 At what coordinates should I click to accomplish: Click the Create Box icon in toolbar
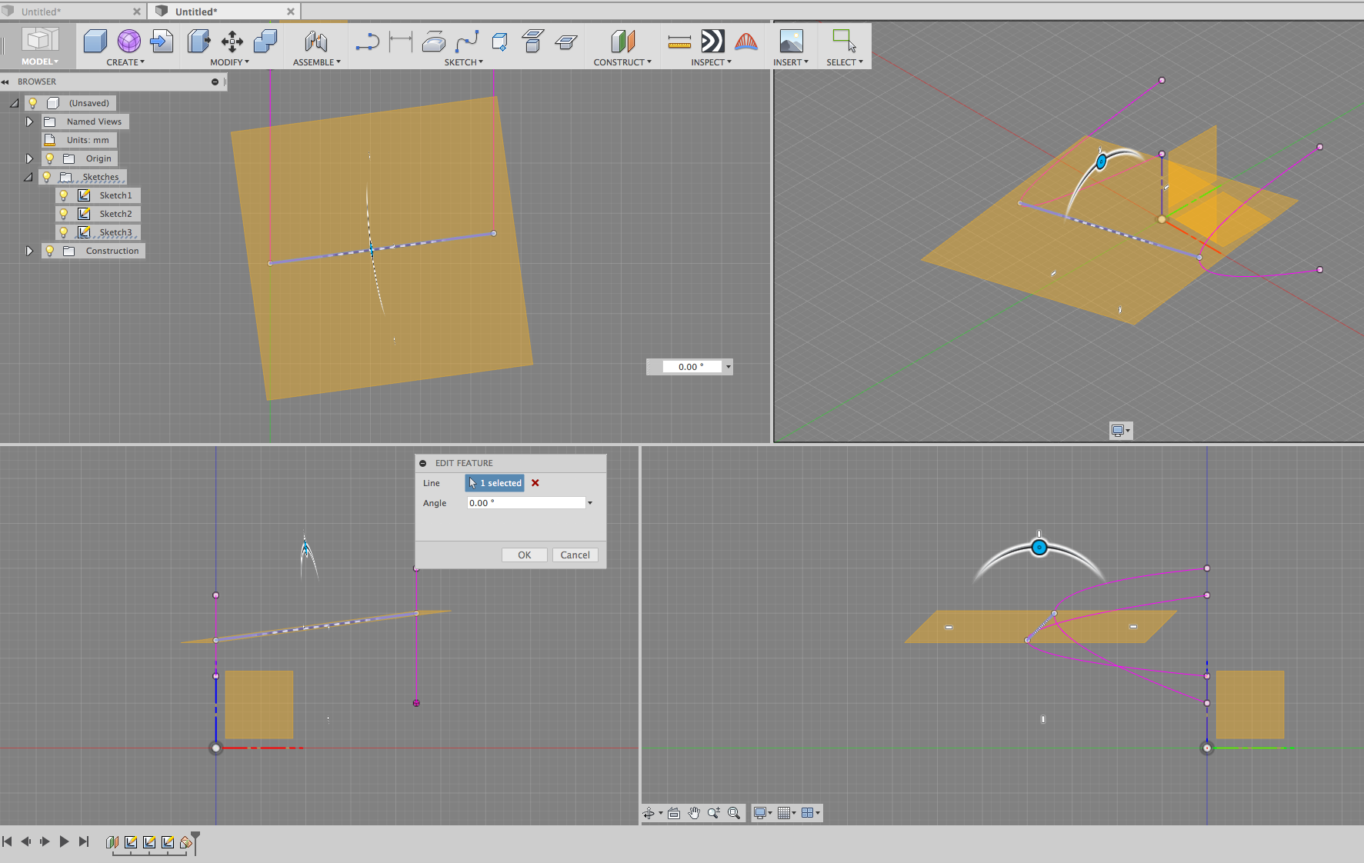pos(95,42)
